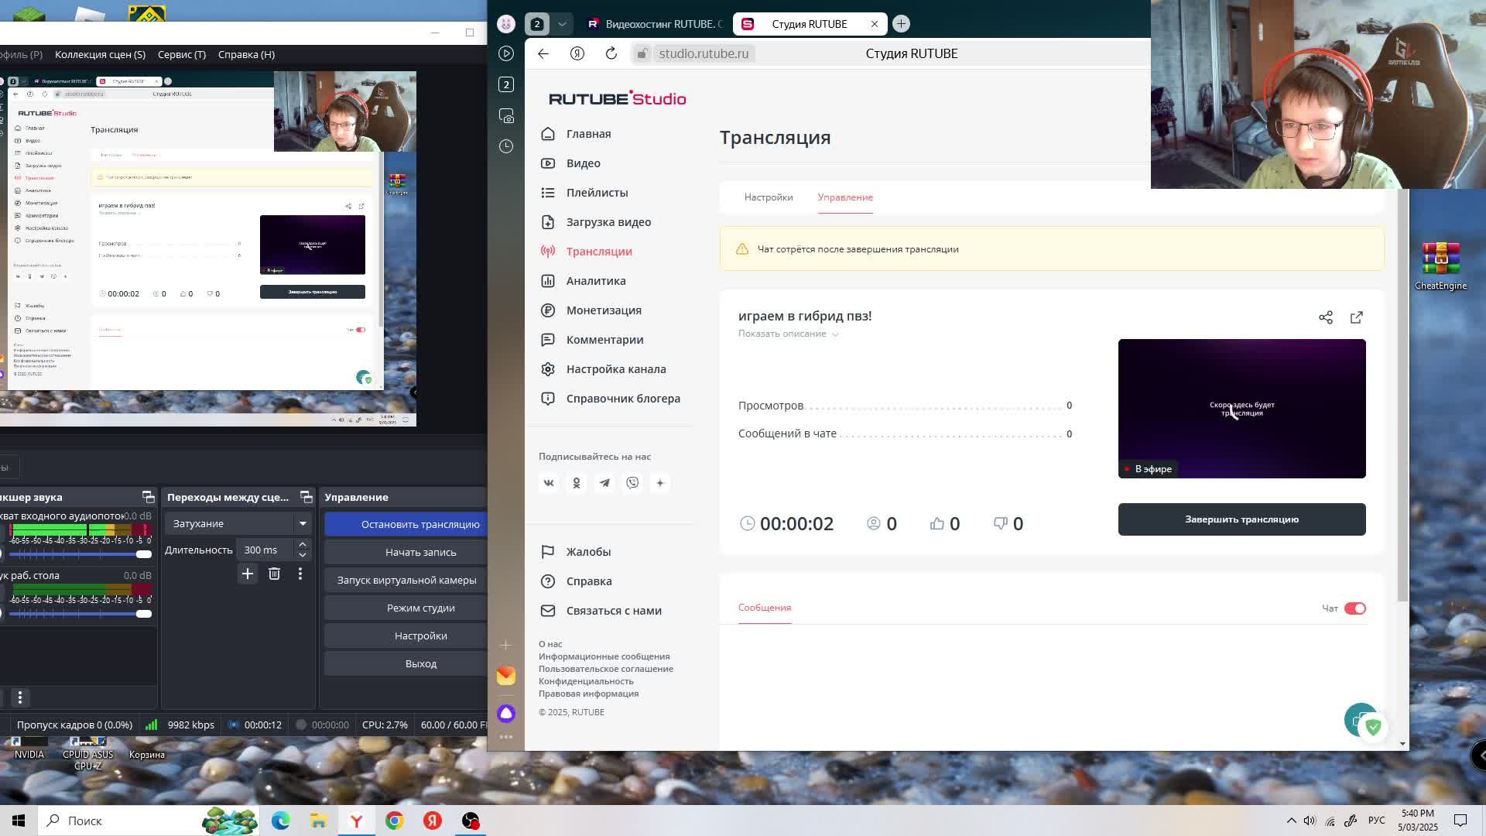Show hidden system tray icons
1486x836 pixels.
pos(1291,821)
